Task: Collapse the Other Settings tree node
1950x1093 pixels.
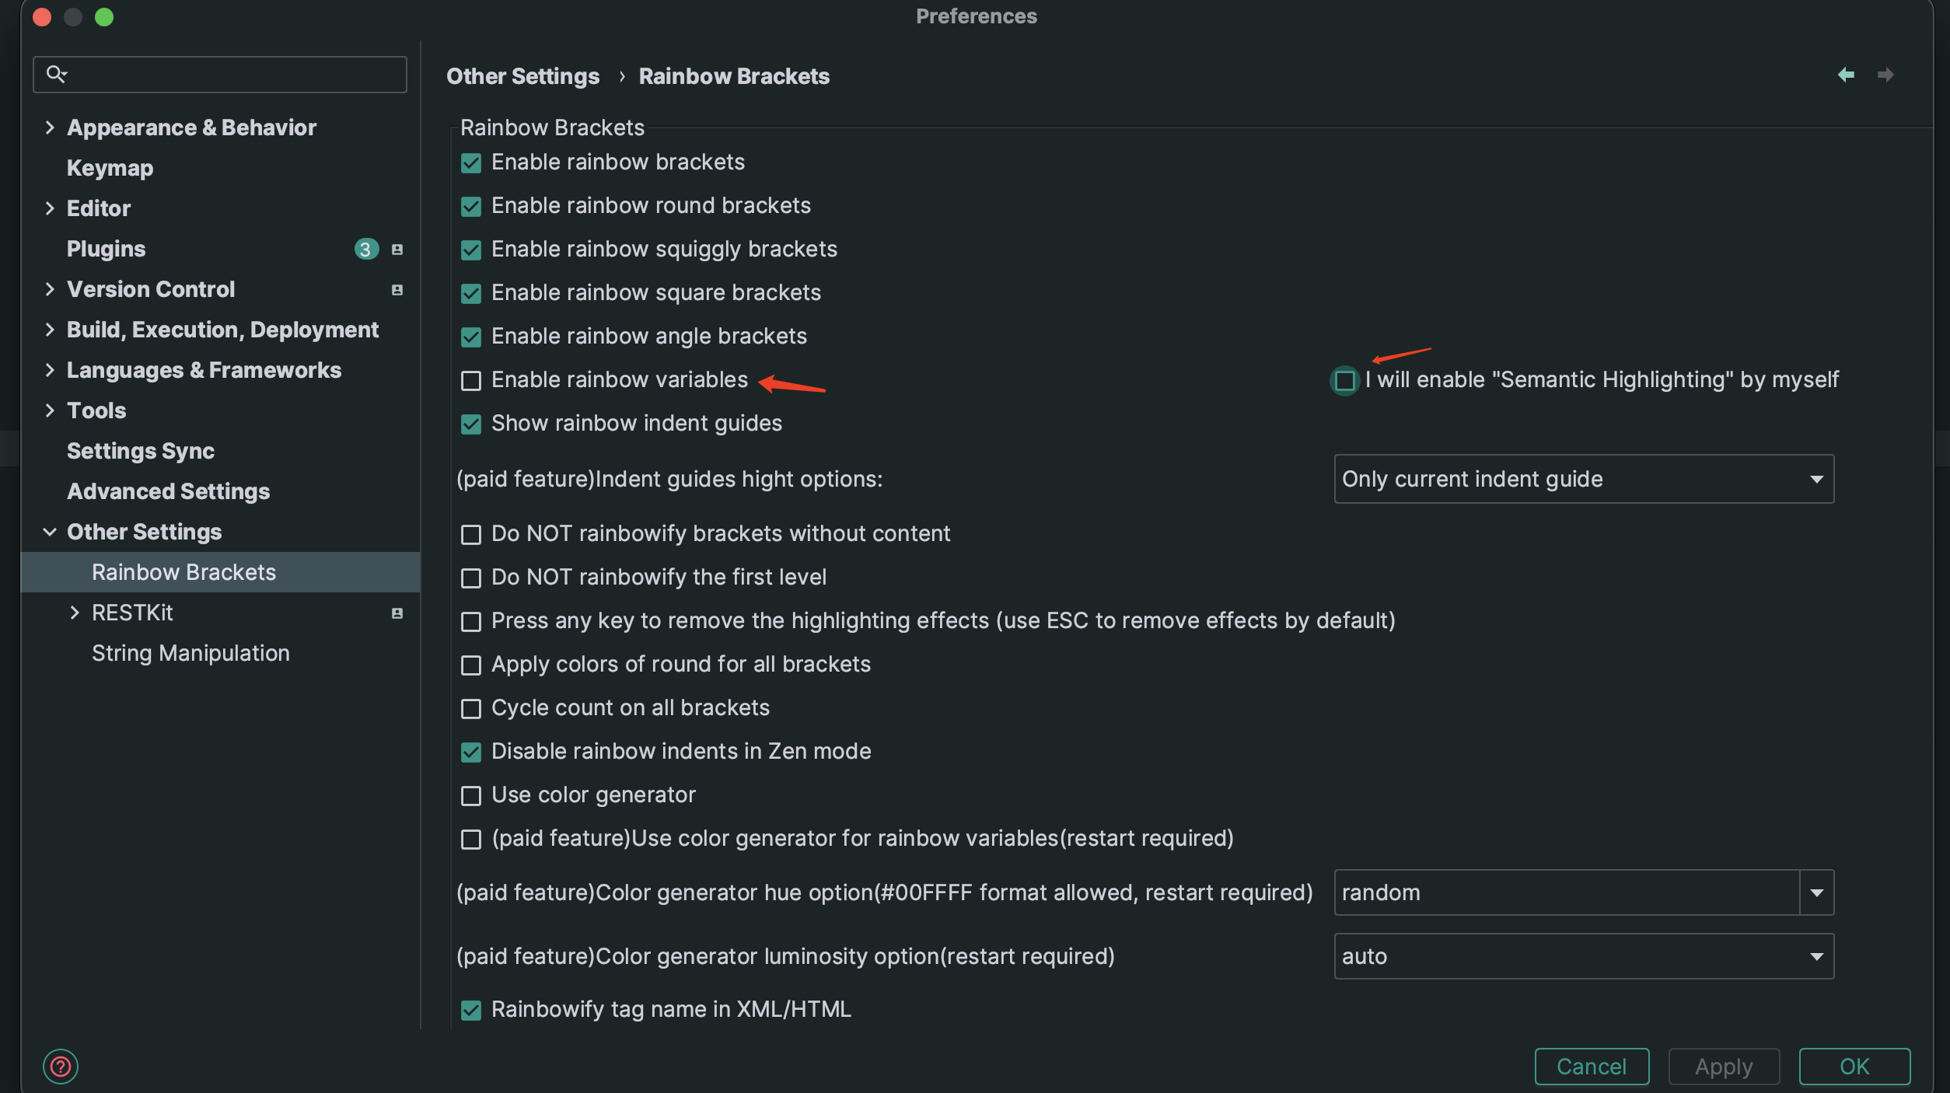Action: tap(50, 532)
